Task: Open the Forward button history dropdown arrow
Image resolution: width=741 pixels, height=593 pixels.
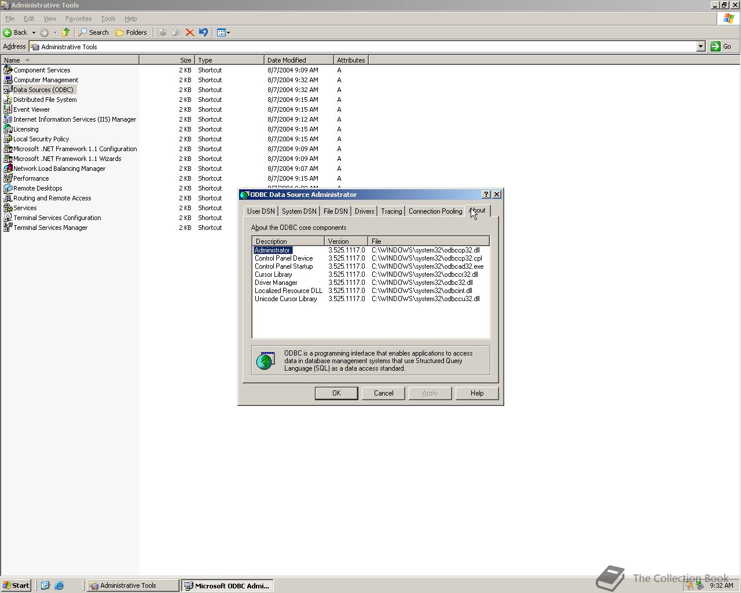Action: 55,32
